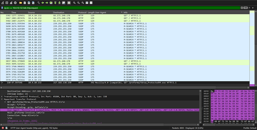
Task: Select the Stream index: 2 line
Action: point(17,94)
